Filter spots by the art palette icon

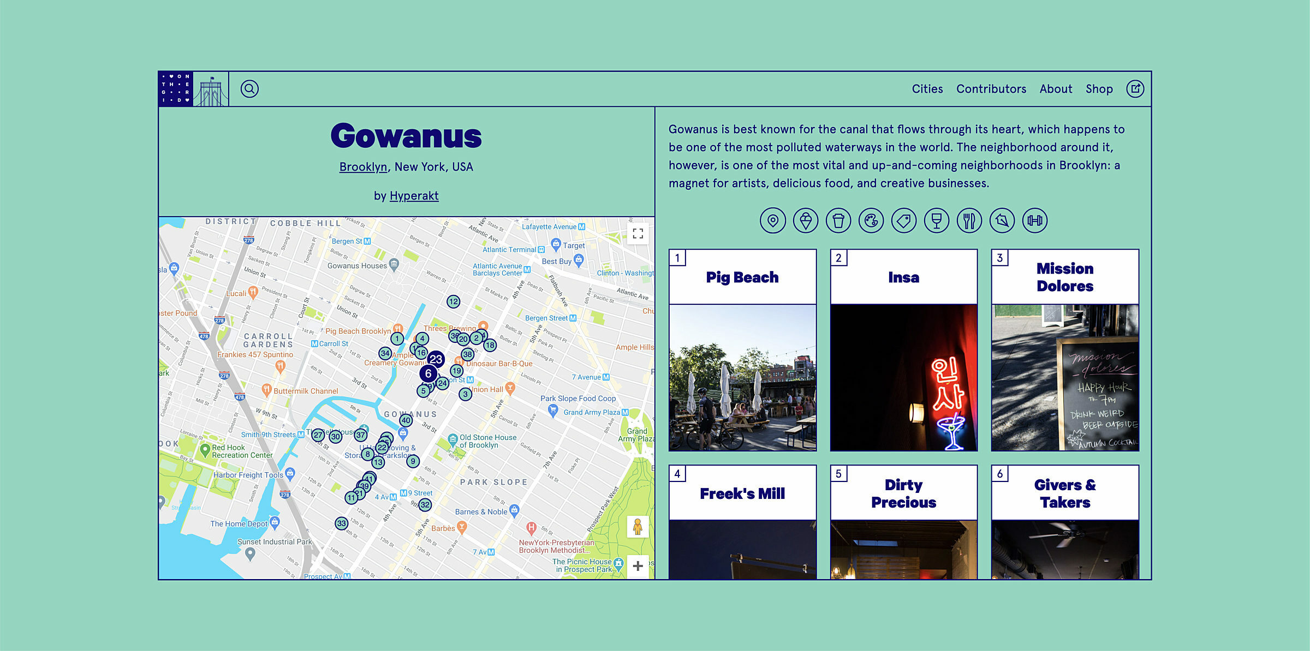pyautogui.click(x=871, y=220)
